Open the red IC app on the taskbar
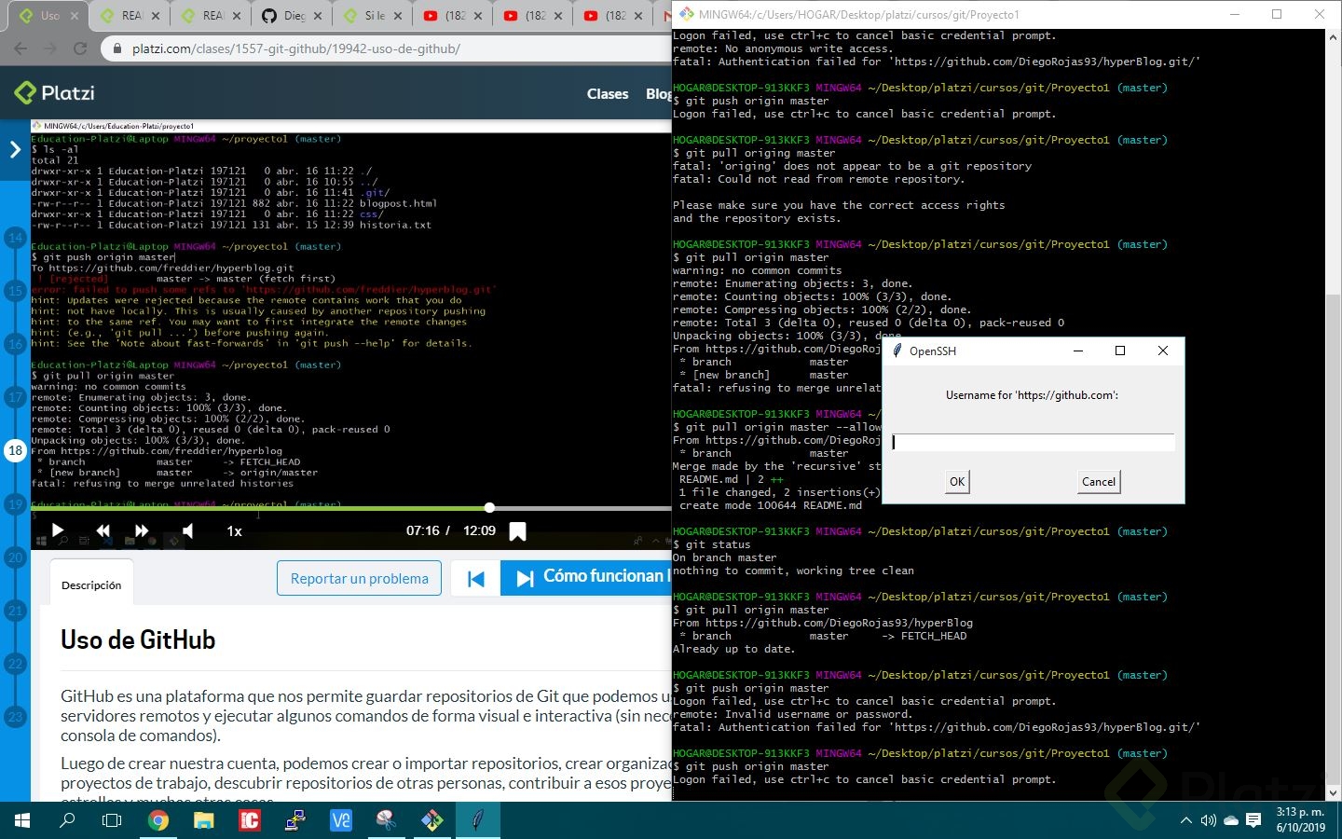 point(249,820)
